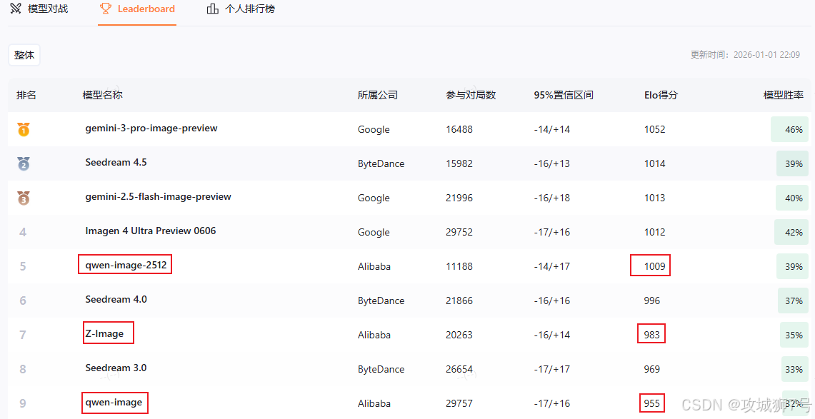Screen dimensions: 815x419
Task: Click the Elo得分 column header
Action: (x=661, y=95)
